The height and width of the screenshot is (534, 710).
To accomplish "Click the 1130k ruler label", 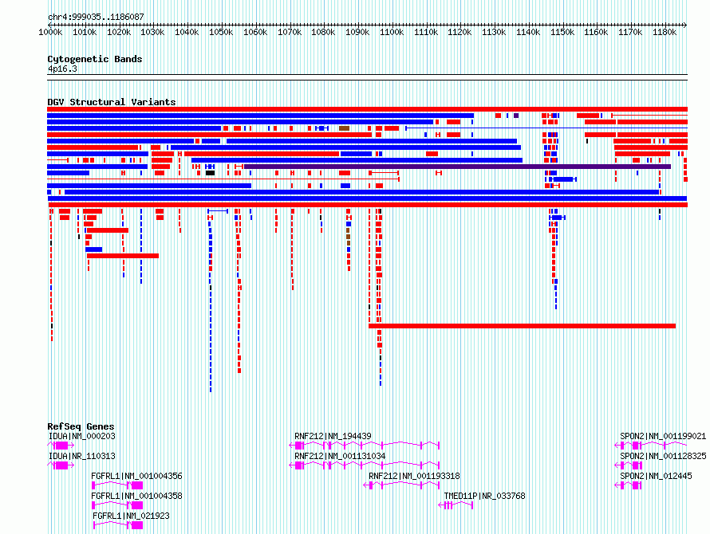I will click(x=494, y=33).
